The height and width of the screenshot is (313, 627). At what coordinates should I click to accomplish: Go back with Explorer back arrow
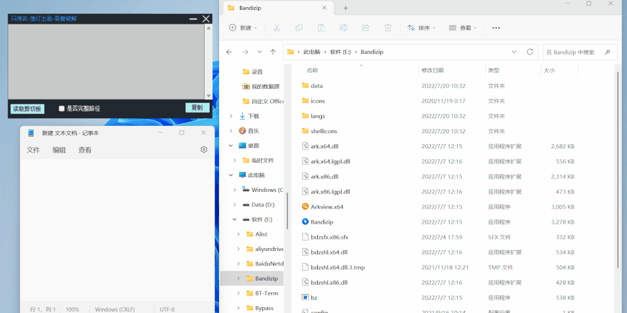click(x=229, y=52)
